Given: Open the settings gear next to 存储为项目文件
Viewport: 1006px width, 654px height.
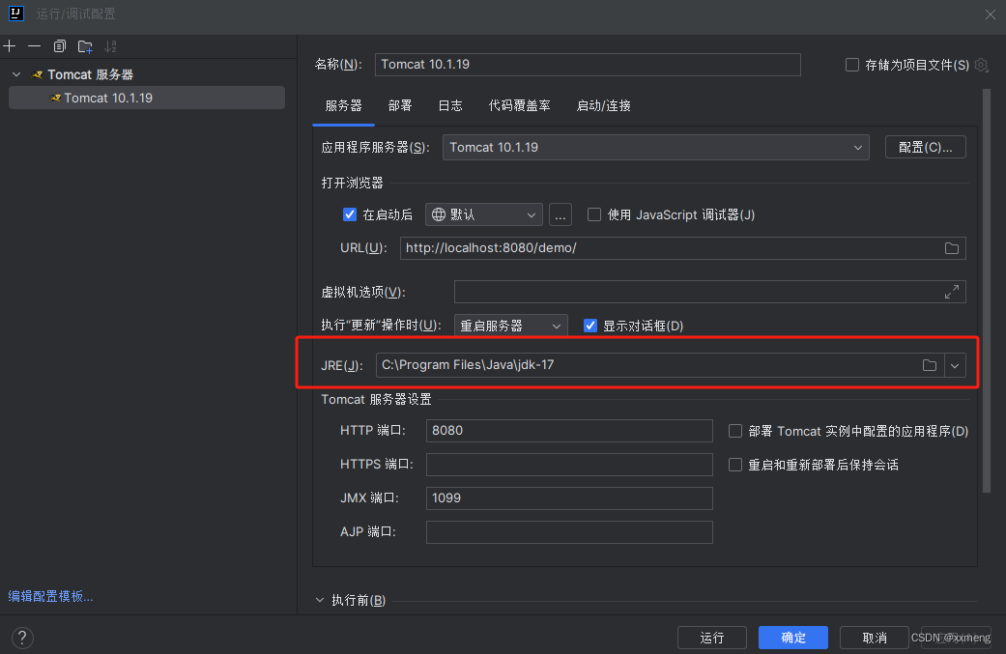Looking at the screenshot, I should tap(981, 65).
